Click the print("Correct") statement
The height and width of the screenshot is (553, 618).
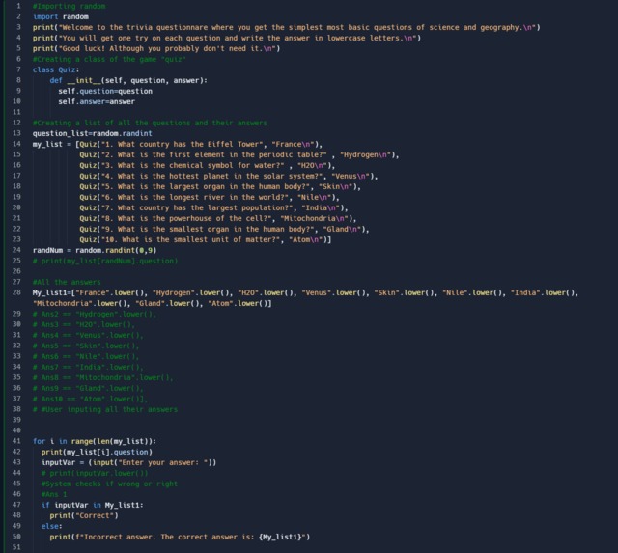(84, 516)
